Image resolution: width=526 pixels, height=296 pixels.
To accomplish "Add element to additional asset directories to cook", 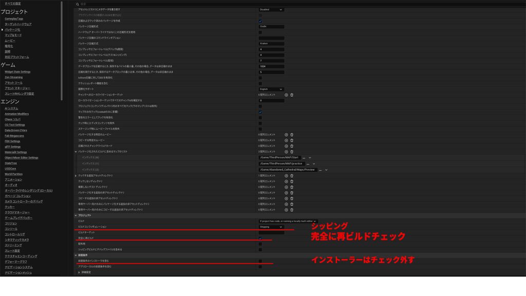I will click(287, 175).
